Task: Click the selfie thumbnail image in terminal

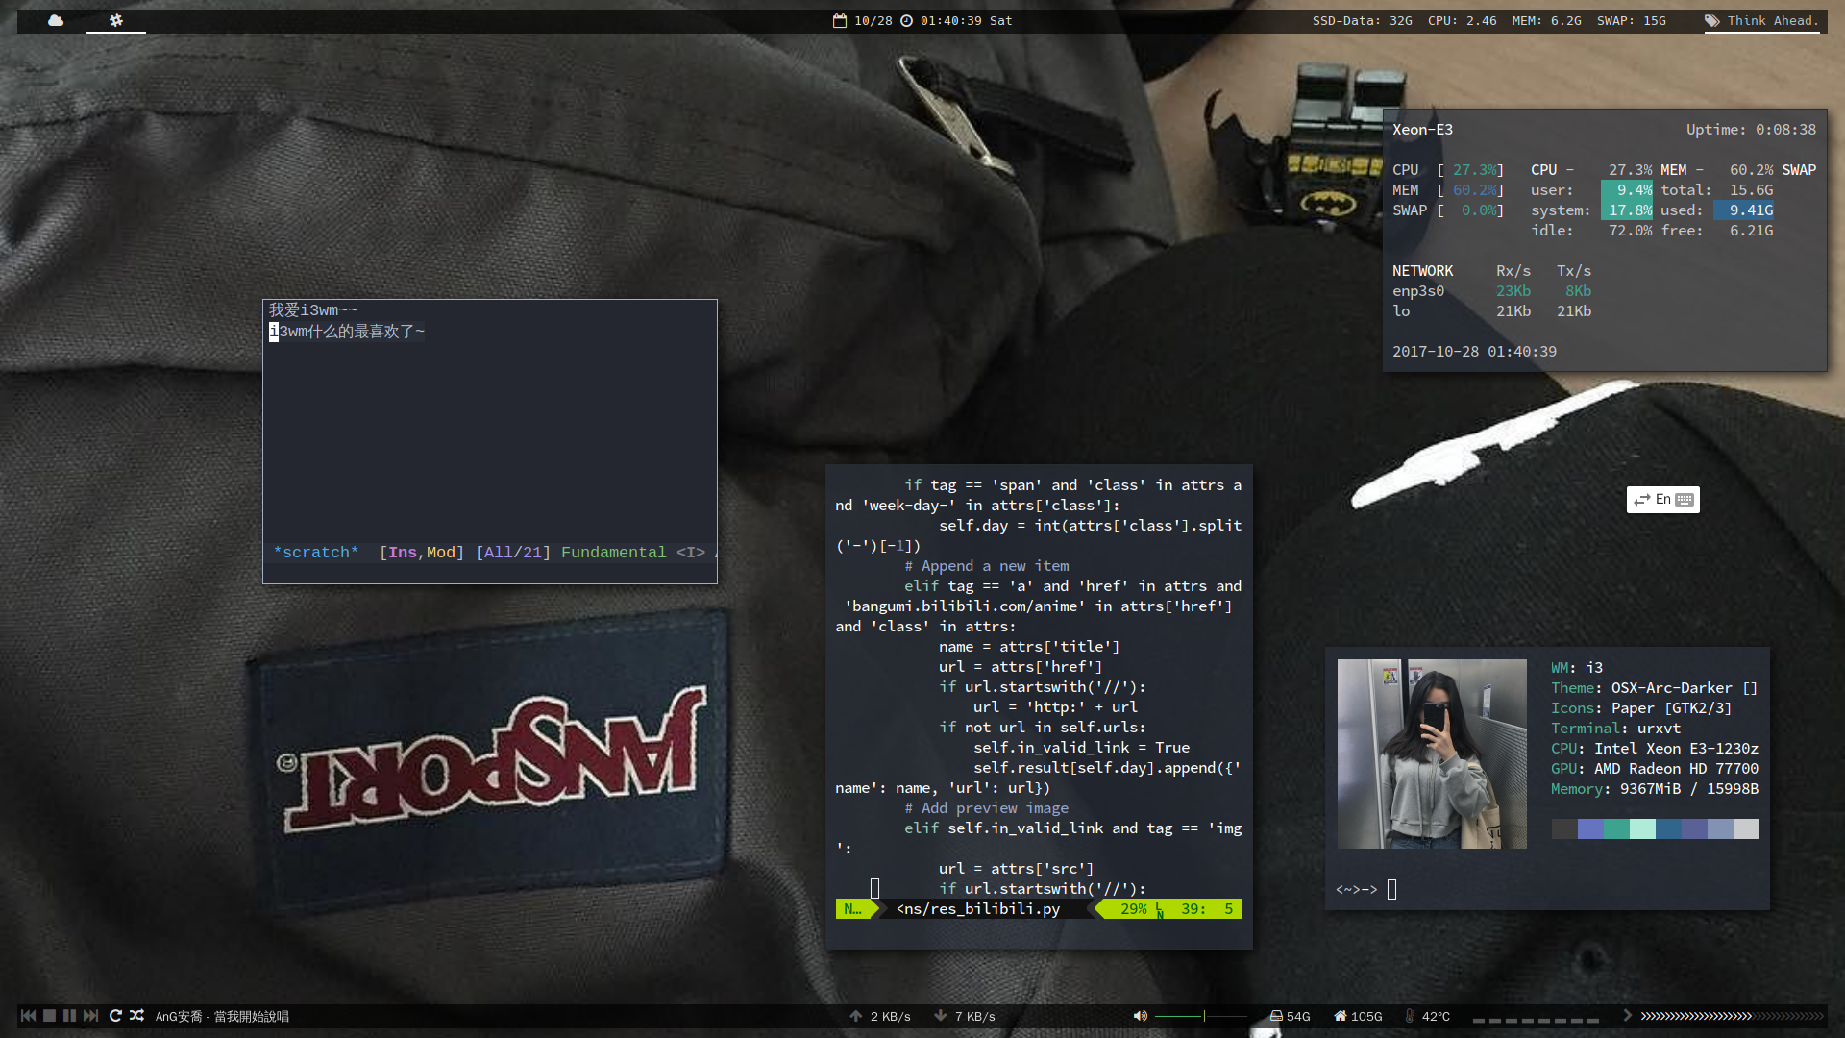Action: (x=1431, y=754)
